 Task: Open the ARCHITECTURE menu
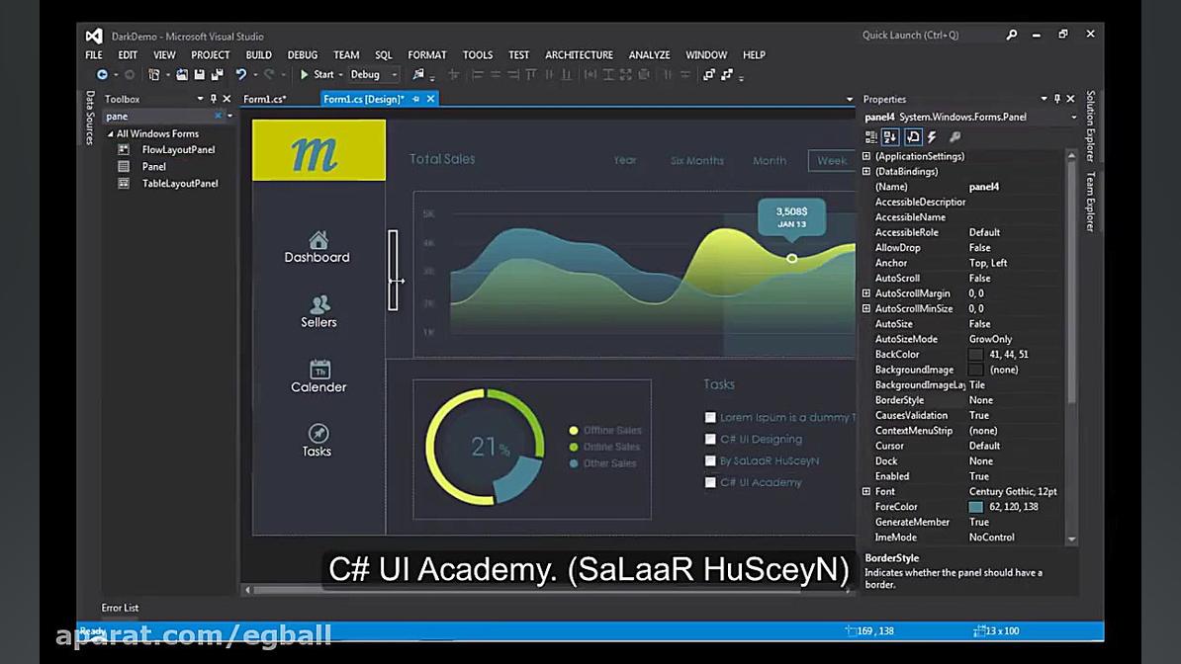point(580,55)
